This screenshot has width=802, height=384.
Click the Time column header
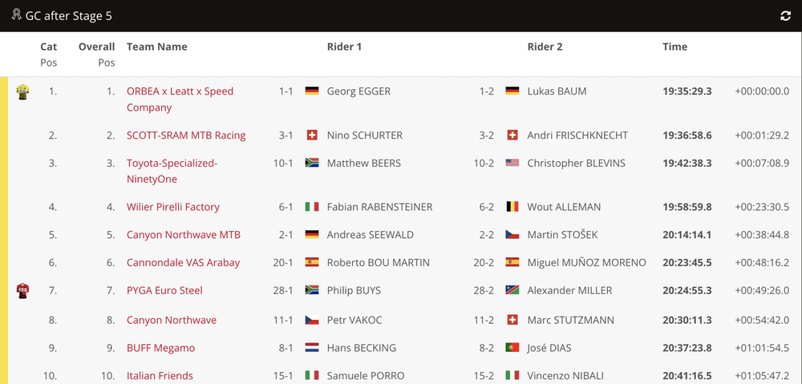pyautogui.click(x=675, y=46)
